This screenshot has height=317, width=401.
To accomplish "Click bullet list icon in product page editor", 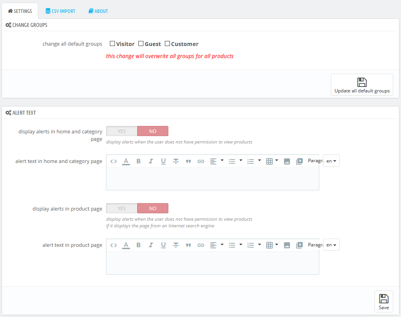I will click(232, 245).
